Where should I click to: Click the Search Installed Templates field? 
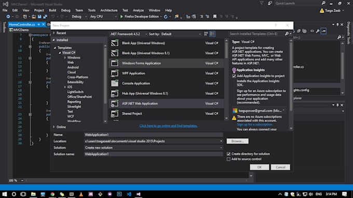(x=256, y=34)
